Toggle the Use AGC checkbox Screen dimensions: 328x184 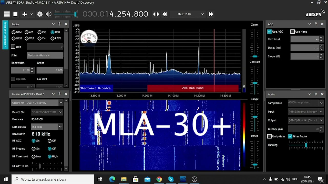pyautogui.click(x=269, y=32)
